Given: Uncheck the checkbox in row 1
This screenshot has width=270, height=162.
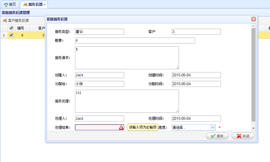Looking at the screenshot, I should (x=11, y=35).
